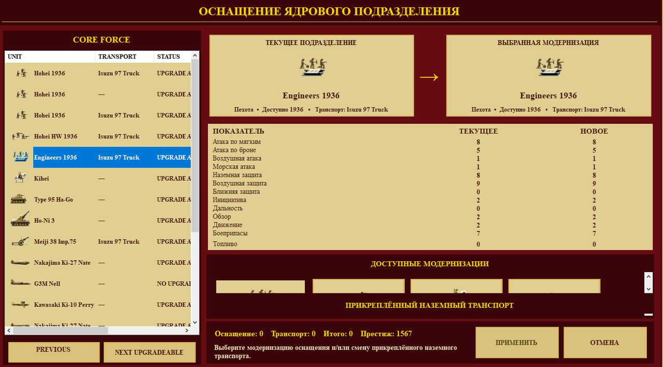The height and width of the screenshot is (367, 663).
Task: Click the upgrades panel's scroll-down arrow
Action: click(x=648, y=288)
